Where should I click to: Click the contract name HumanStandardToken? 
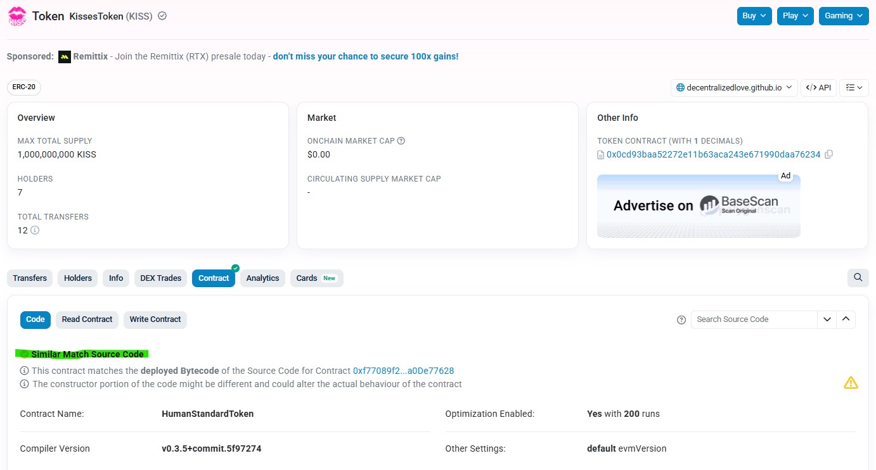(x=208, y=414)
